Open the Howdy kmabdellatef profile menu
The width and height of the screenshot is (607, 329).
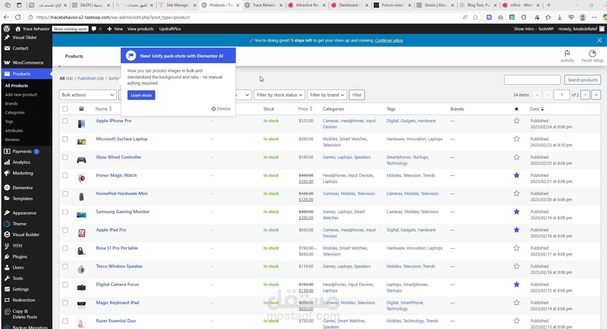tap(581, 29)
